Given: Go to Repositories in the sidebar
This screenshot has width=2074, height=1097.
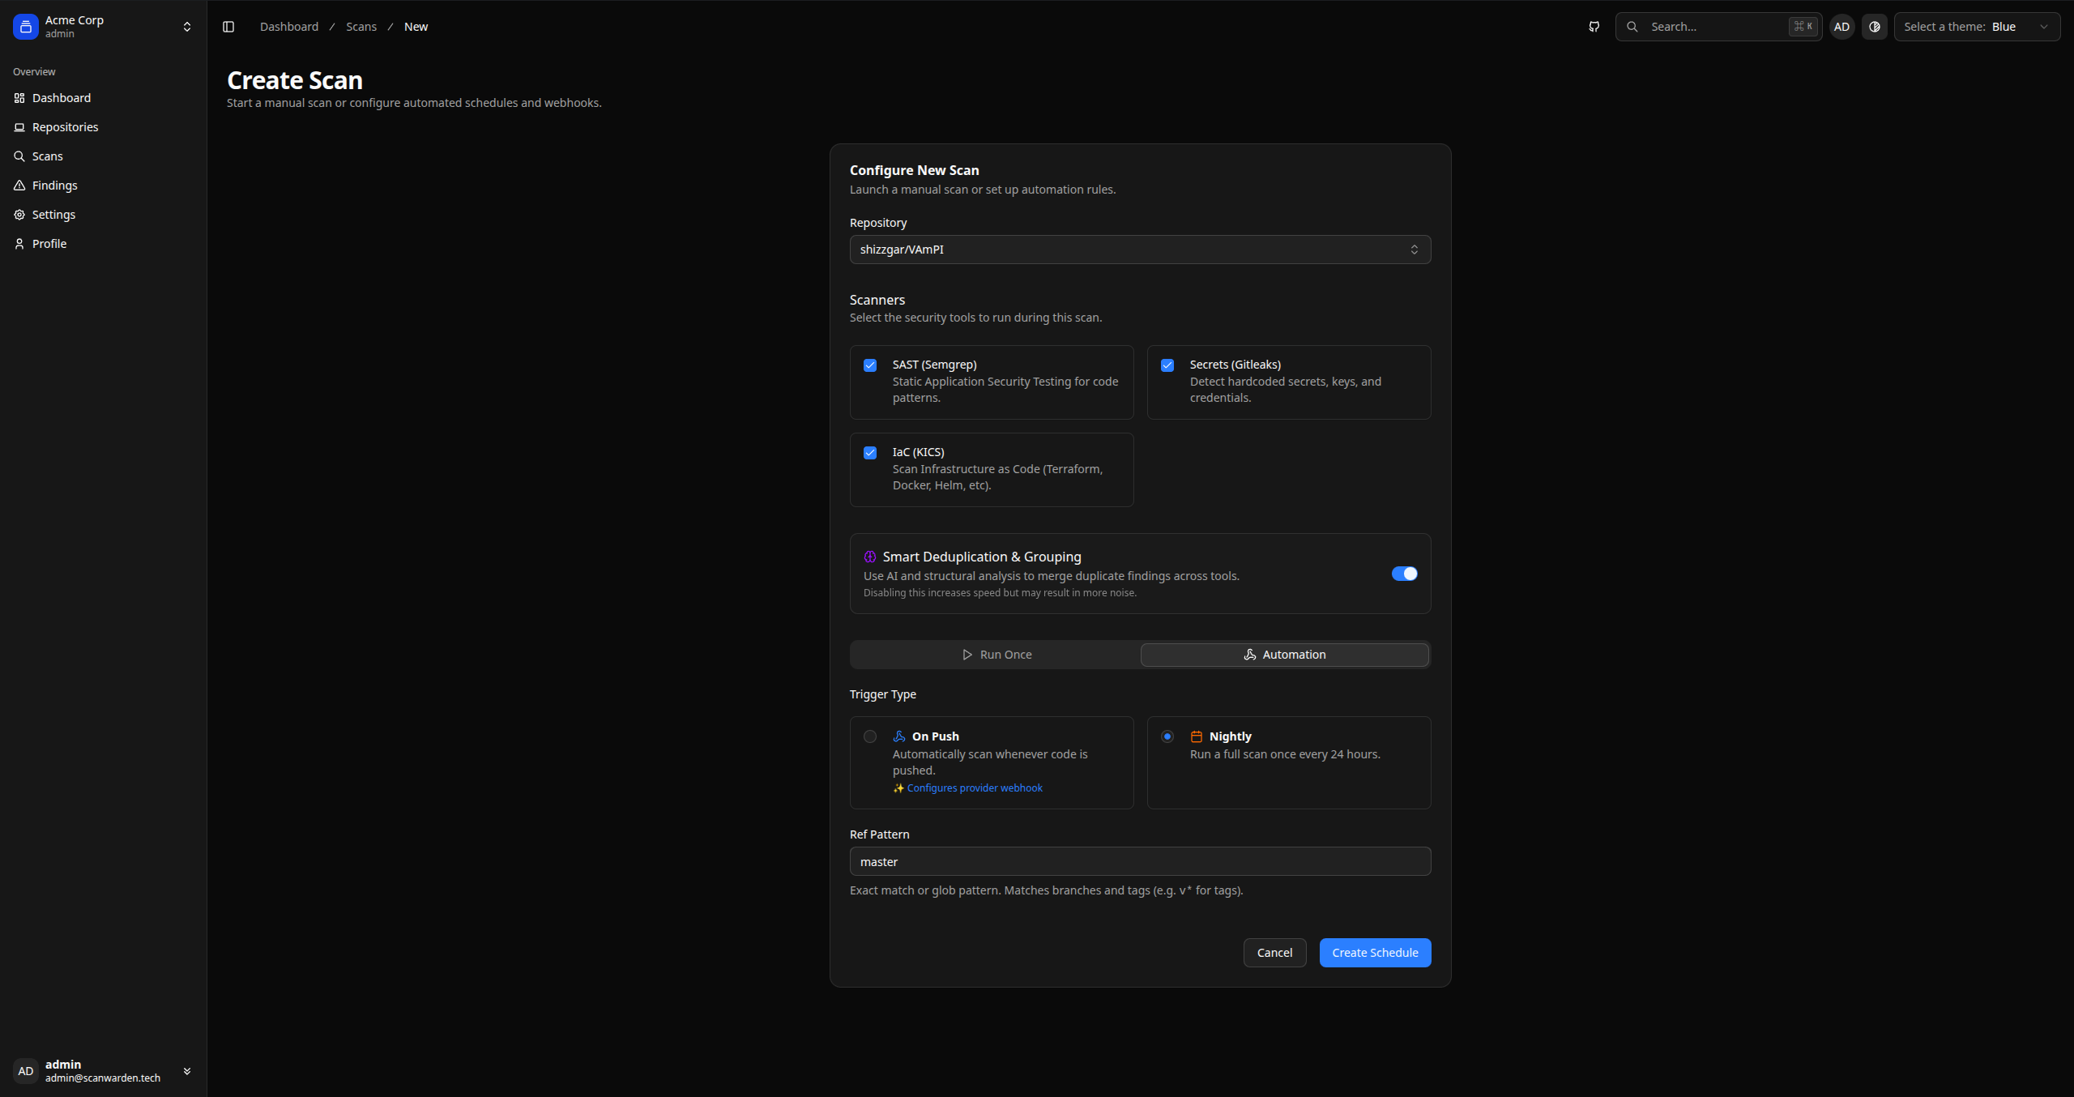Looking at the screenshot, I should 65,127.
